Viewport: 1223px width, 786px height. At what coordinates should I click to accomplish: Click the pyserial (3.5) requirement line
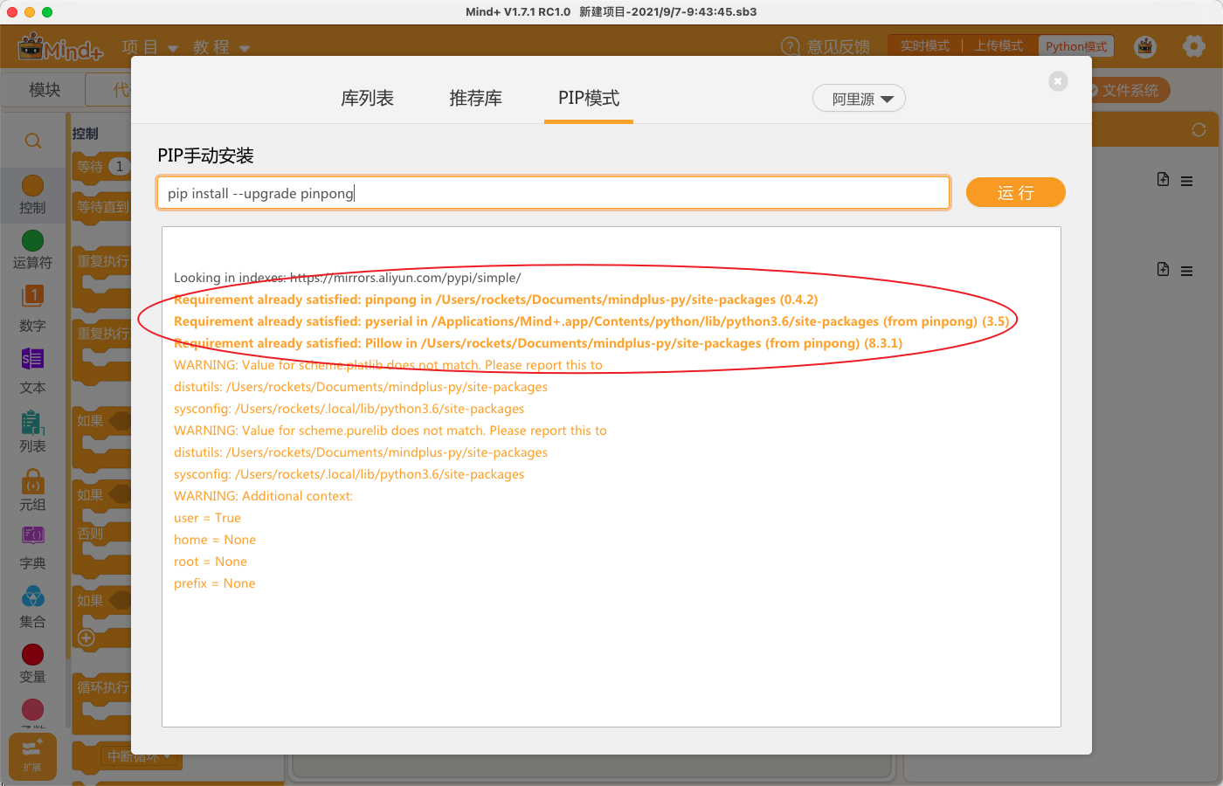click(x=591, y=321)
